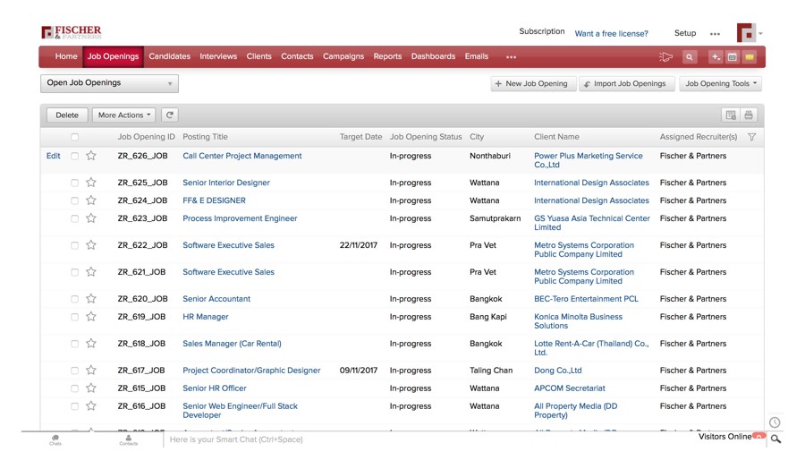Open the BEC-Tero Entertainment PCL client
Viewport: 805px width, 469px height.
586,298
